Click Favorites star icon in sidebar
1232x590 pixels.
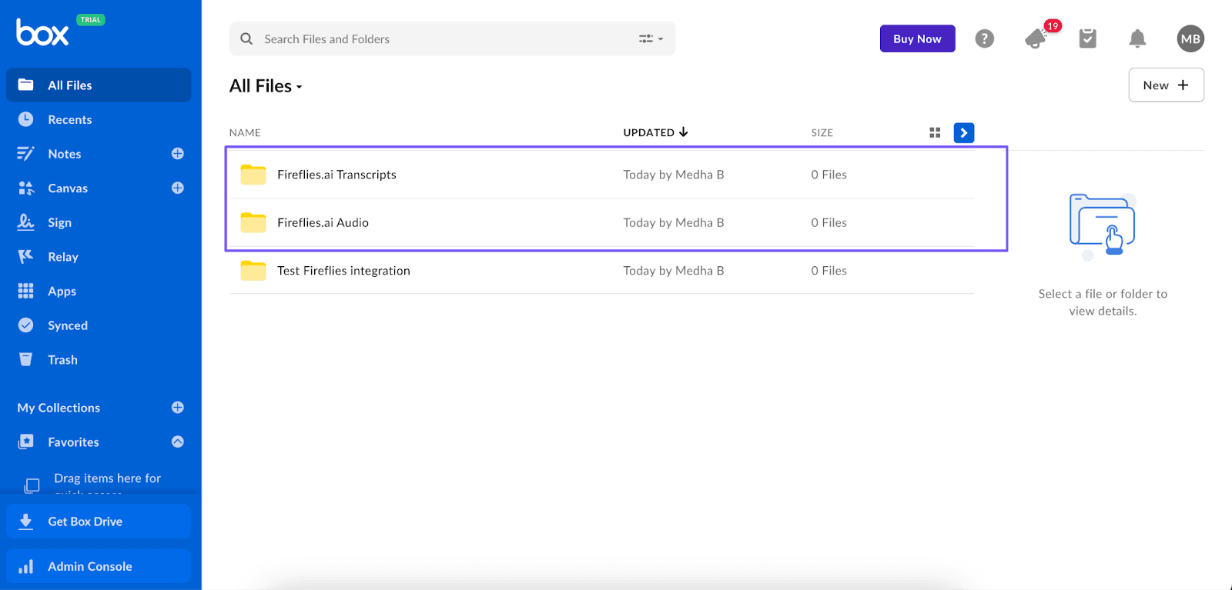point(25,442)
